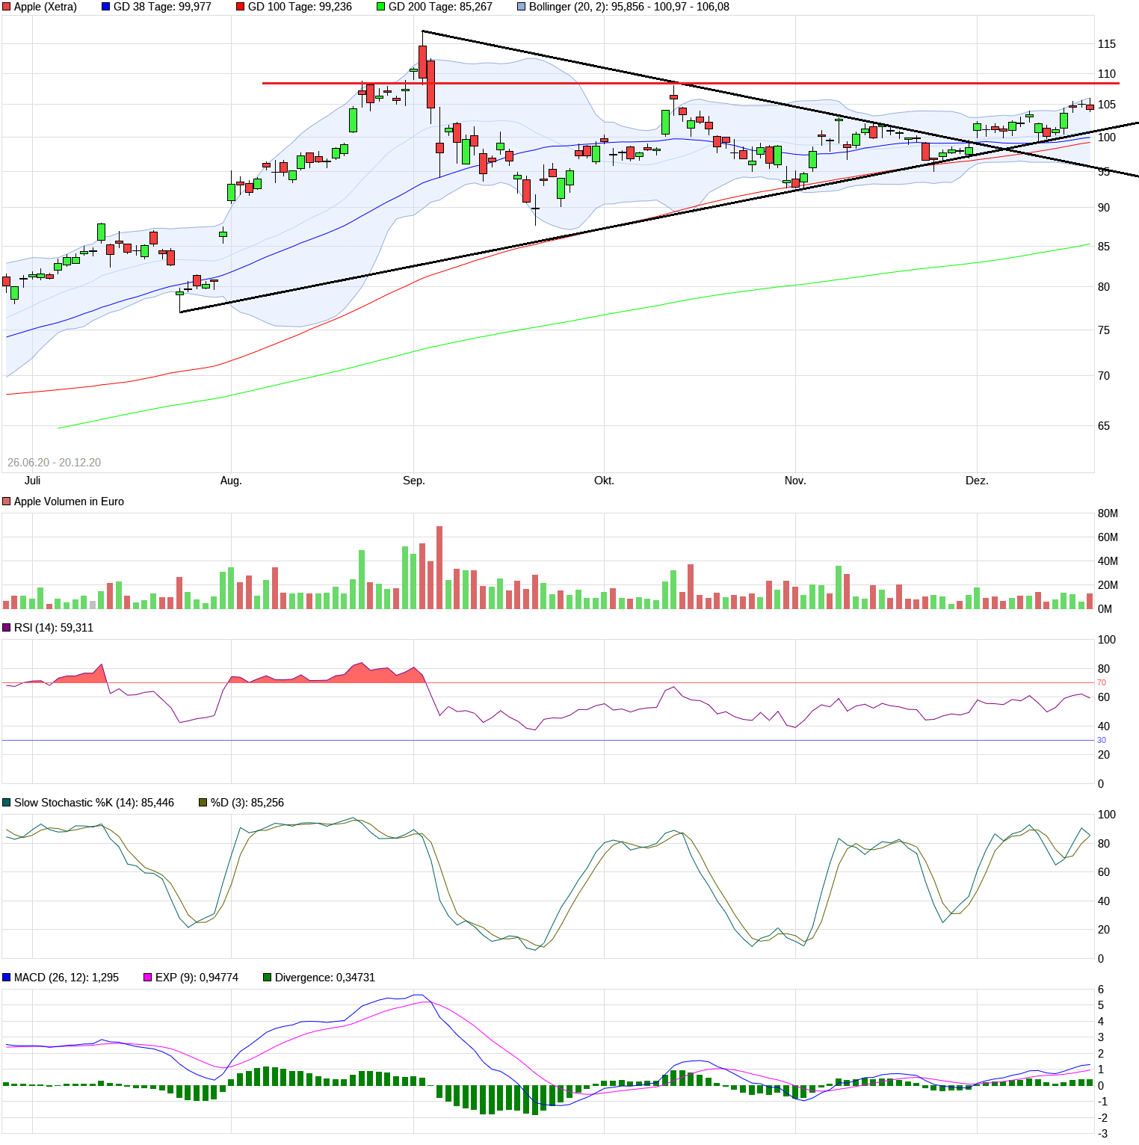Click the 'Apple Volumen in Euro' label

(69, 501)
